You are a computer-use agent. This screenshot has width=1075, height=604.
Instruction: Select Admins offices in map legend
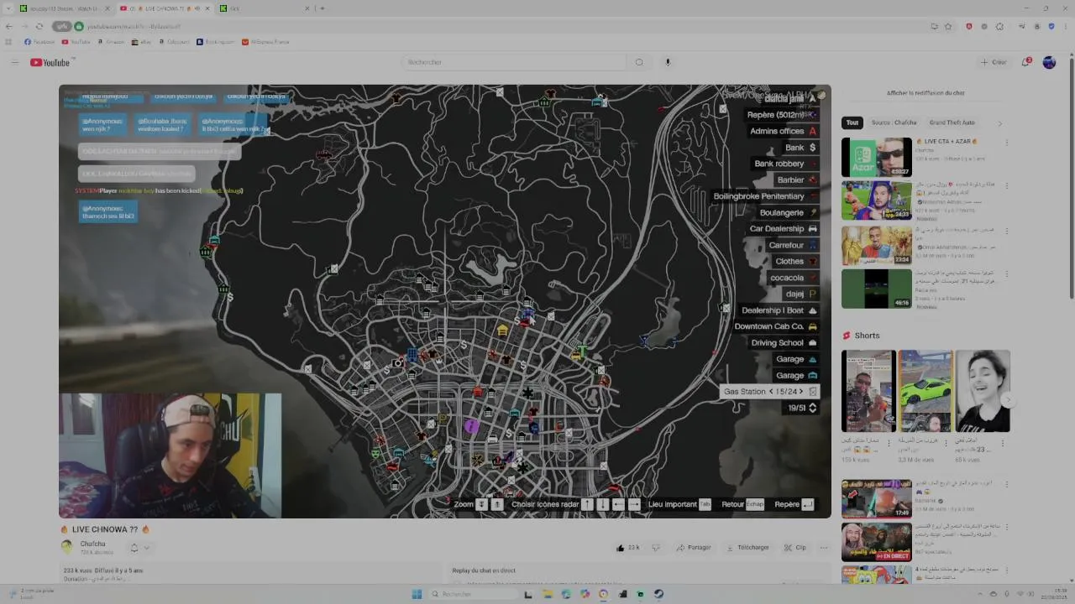point(783,131)
